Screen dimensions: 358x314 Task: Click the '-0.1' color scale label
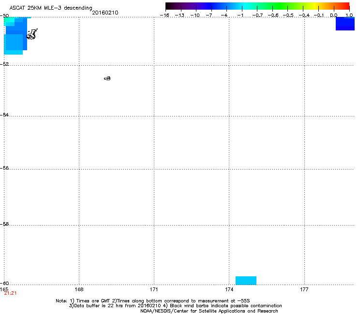click(319, 15)
